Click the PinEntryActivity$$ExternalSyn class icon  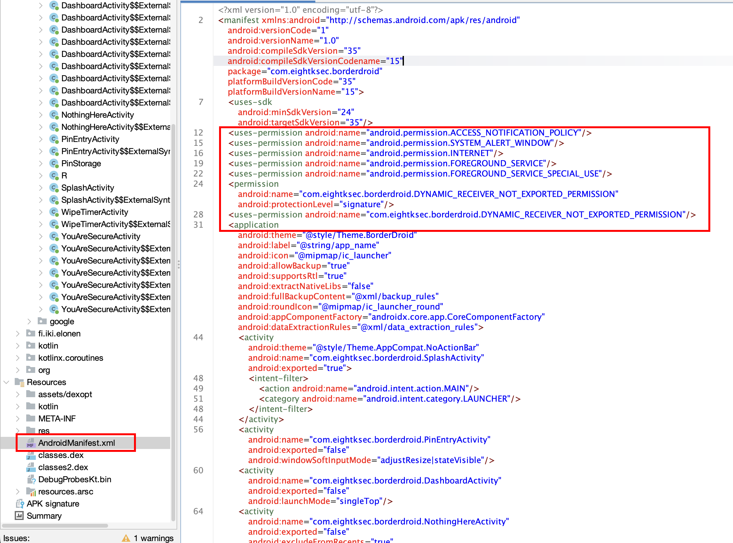tap(54, 151)
